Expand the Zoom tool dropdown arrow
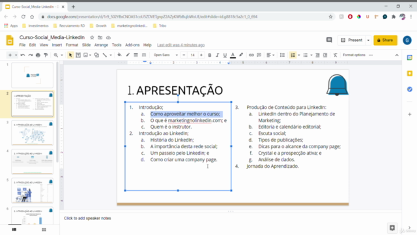417x235 pixels. coord(62,55)
